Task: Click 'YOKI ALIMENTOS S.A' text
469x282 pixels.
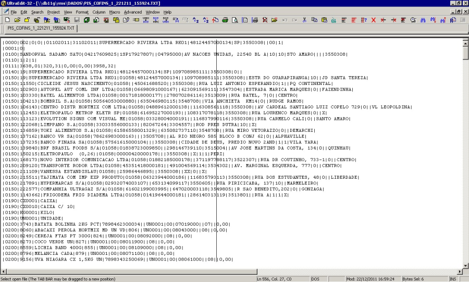Action: (67, 130)
